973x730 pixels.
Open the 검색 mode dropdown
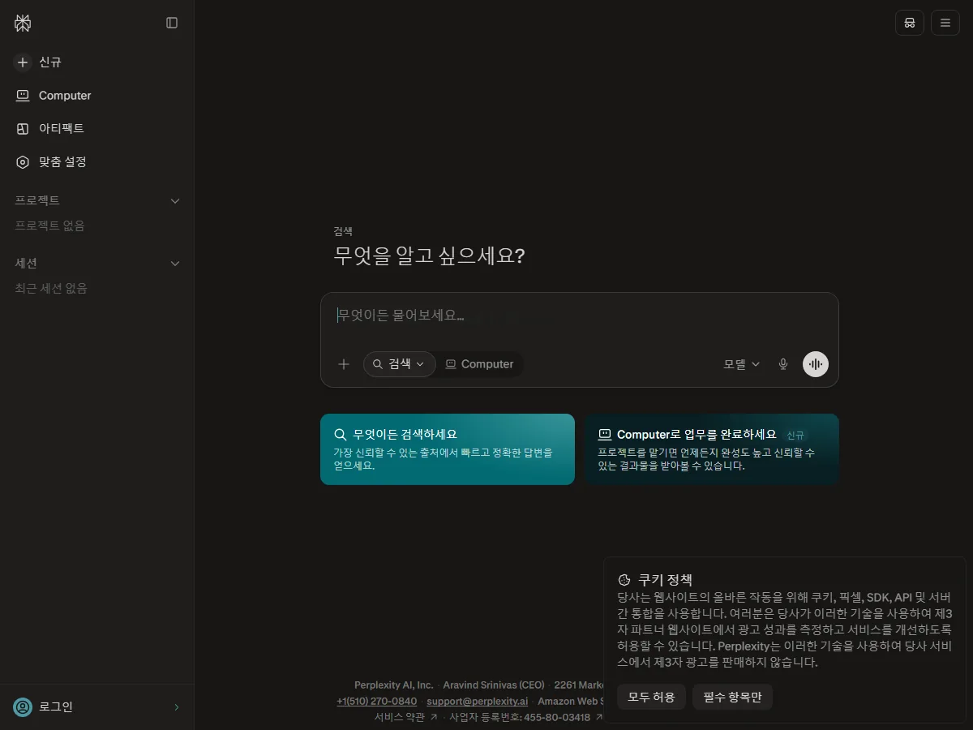point(400,364)
